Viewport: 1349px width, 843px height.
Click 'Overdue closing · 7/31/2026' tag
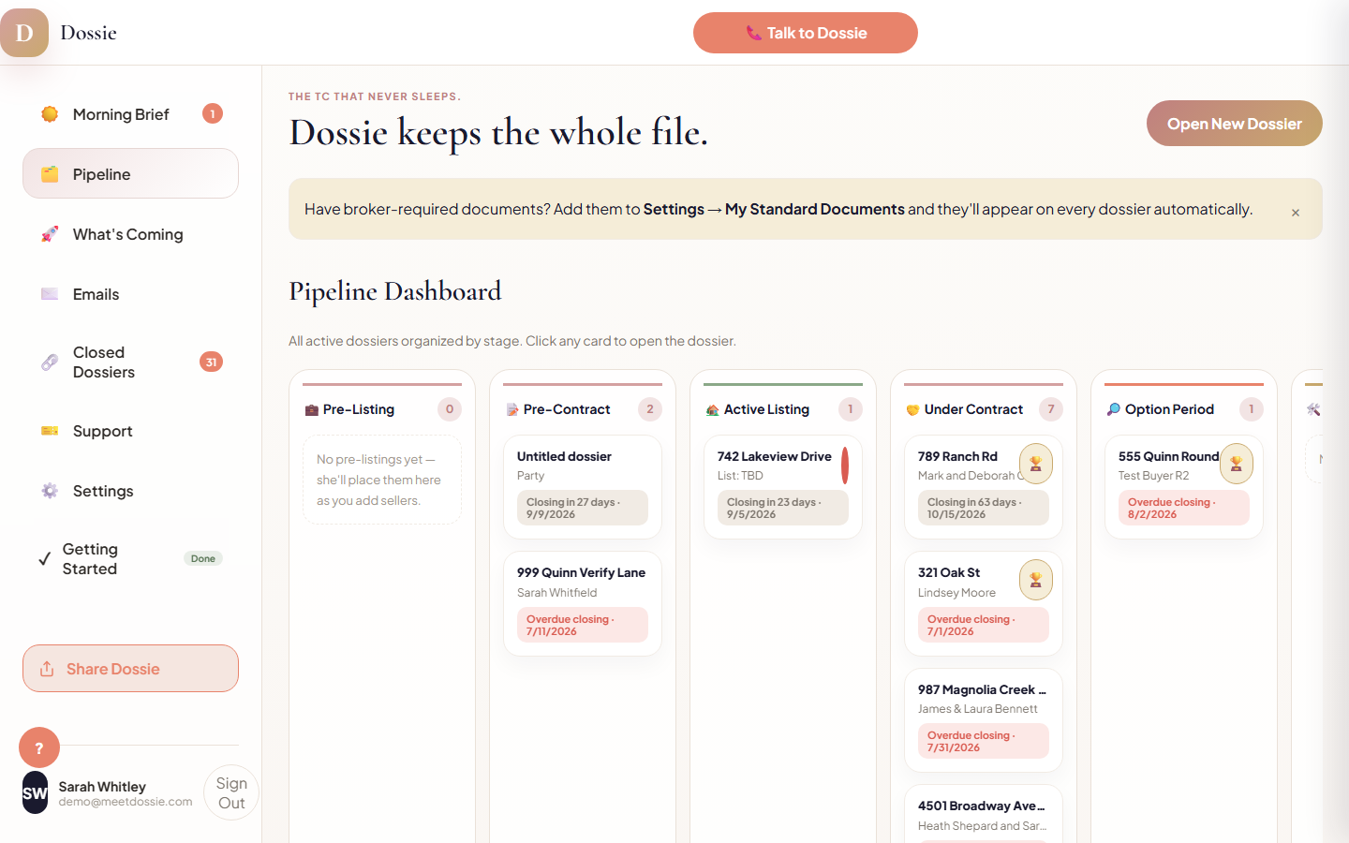(x=984, y=741)
